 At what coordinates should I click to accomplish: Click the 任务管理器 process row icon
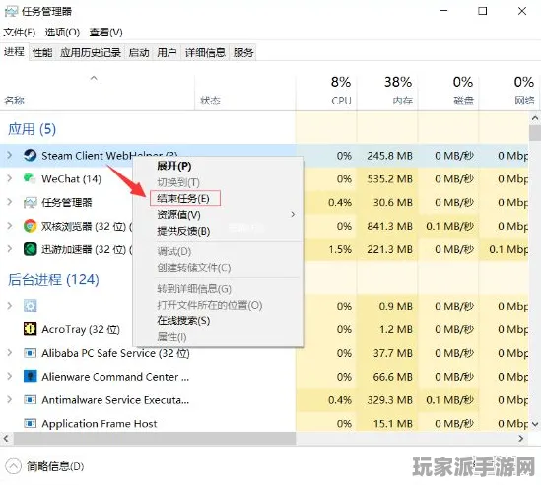point(30,202)
